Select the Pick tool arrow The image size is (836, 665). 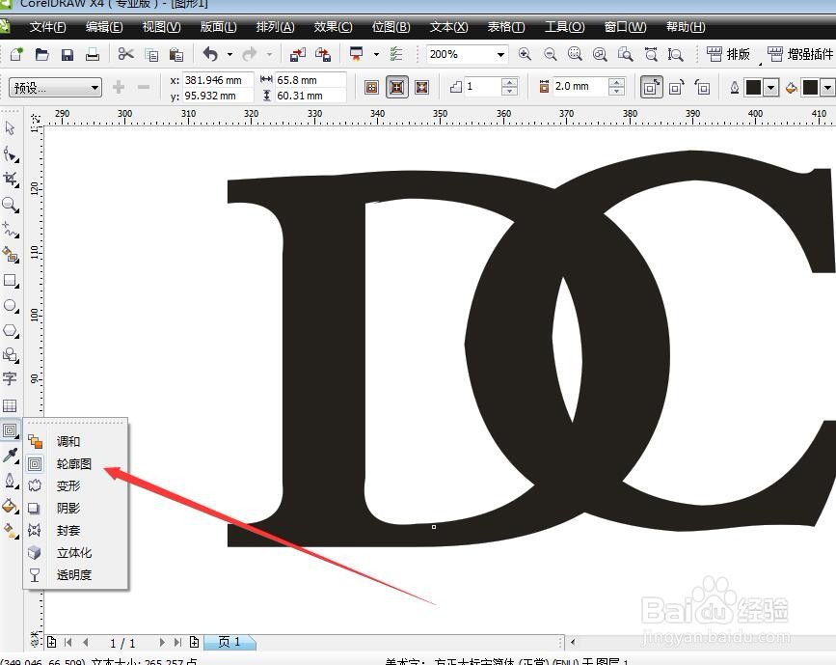tap(11, 128)
